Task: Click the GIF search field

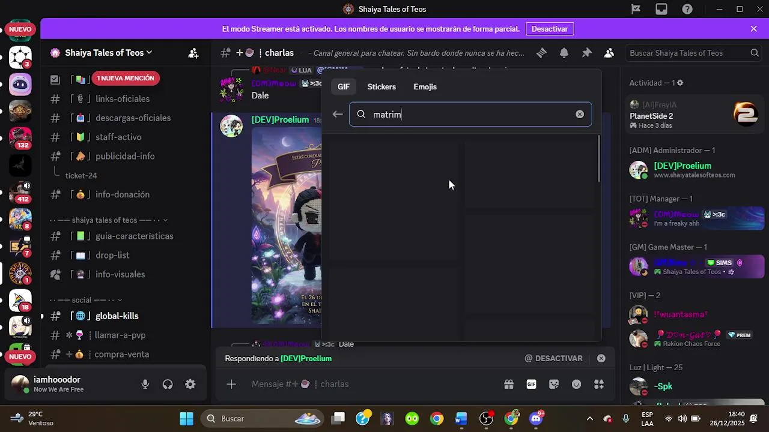Action: [470, 114]
